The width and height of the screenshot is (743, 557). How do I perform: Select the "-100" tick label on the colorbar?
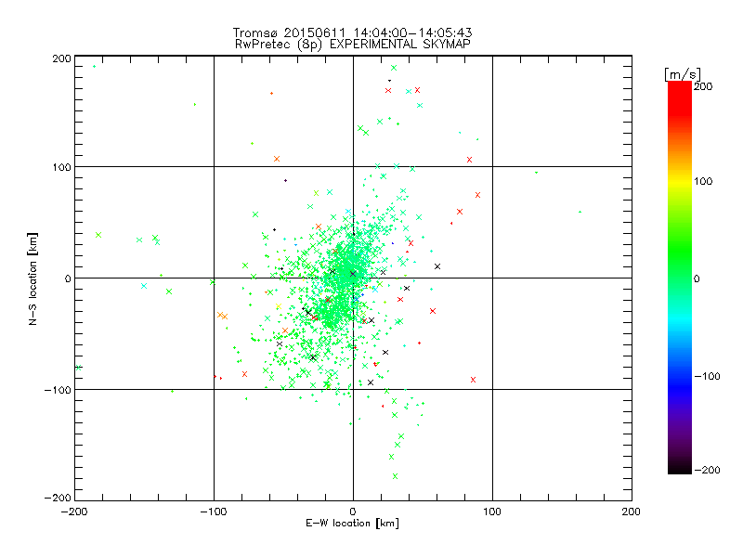coord(707,376)
